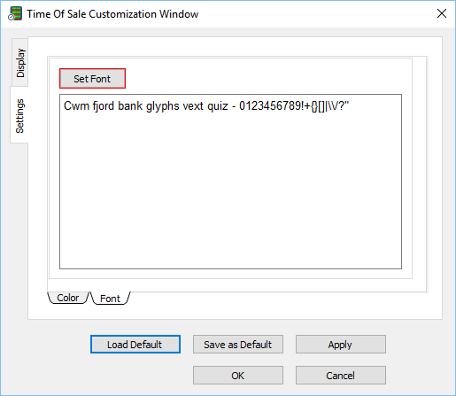The image size is (456, 396).
Task: Confirm changes with the OK button
Action: pos(238,376)
